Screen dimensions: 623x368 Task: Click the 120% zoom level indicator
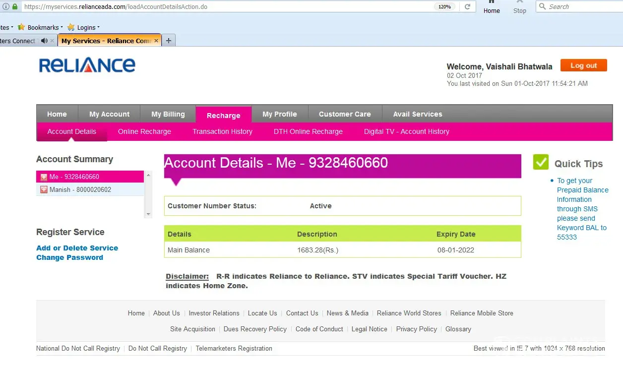point(444,7)
